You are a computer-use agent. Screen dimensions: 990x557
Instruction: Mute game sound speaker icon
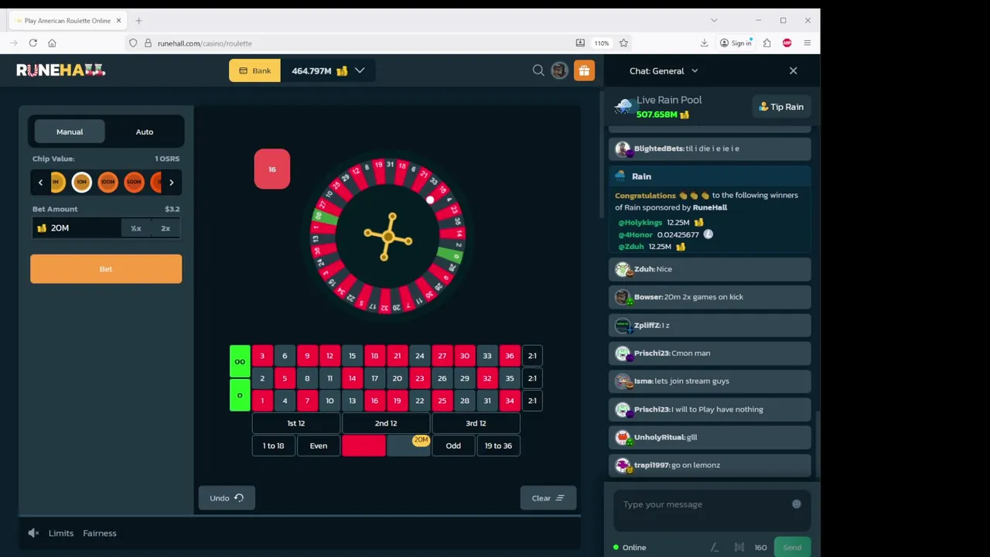(33, 533)
